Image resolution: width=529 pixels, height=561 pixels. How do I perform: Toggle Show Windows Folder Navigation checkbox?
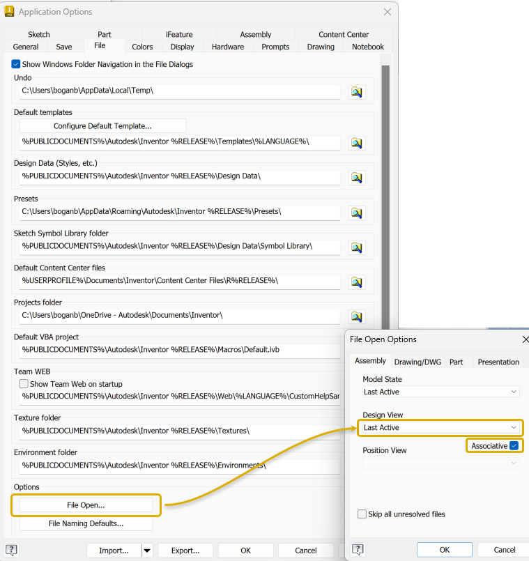click(16, 64)
